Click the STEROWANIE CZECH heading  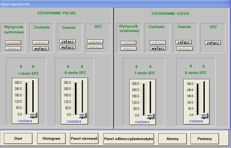[x=170, y=14]
